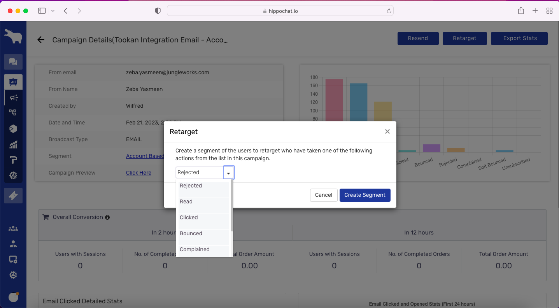This screenshot has width=559, height=308.
Task: Click the analytics growth chart icon
Action: click(x=13, y=145)
